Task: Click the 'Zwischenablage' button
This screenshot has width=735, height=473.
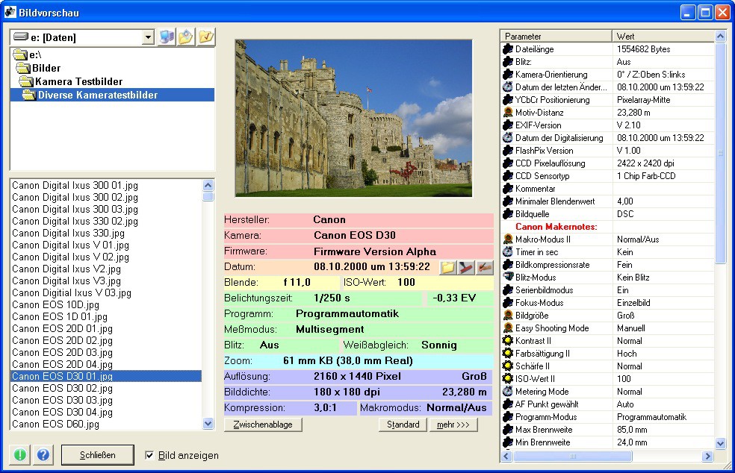Action: (x=263, y=425)
